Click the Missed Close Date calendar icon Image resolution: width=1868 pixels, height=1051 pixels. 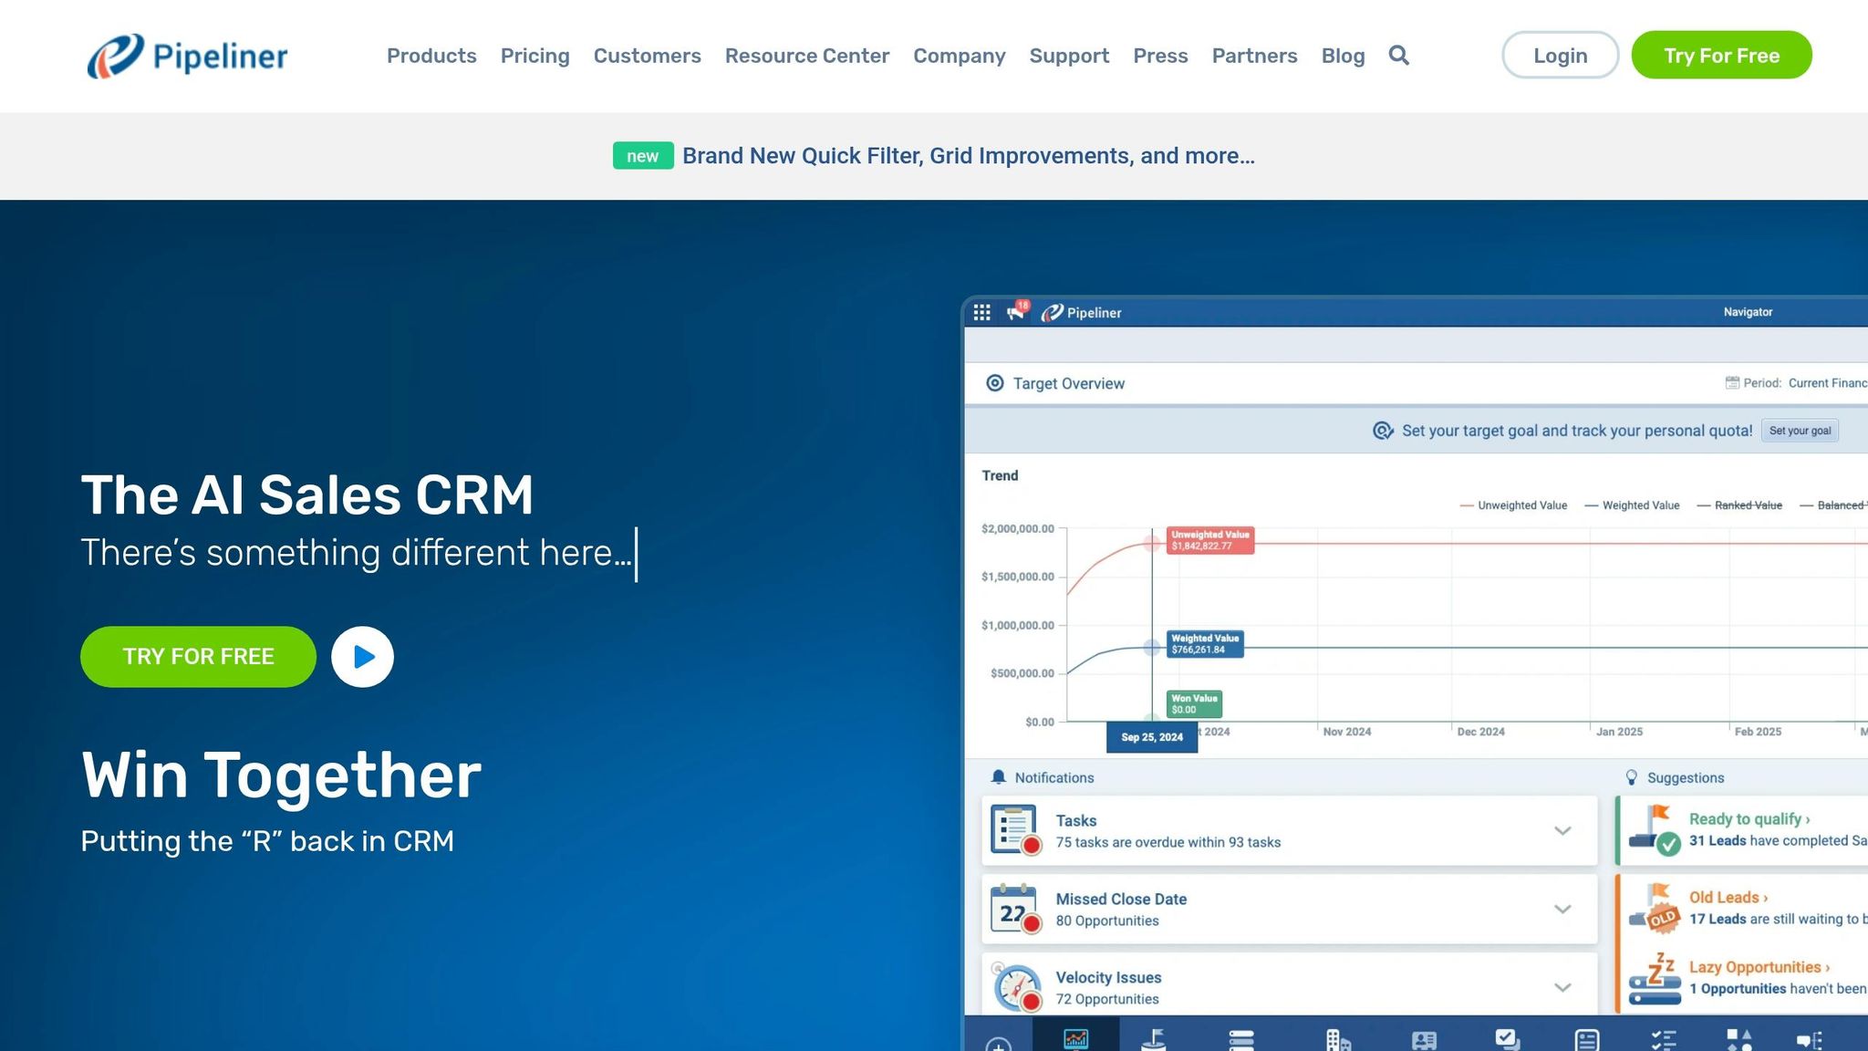point(1016,909)
